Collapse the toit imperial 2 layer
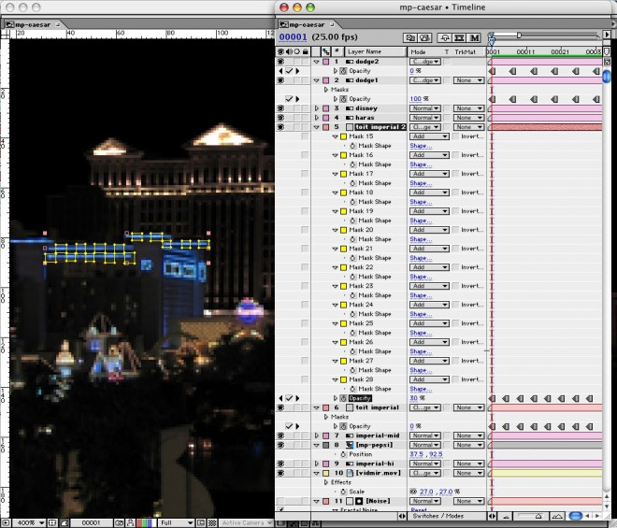Screen dimensions: 617x528 pos(316,127)
